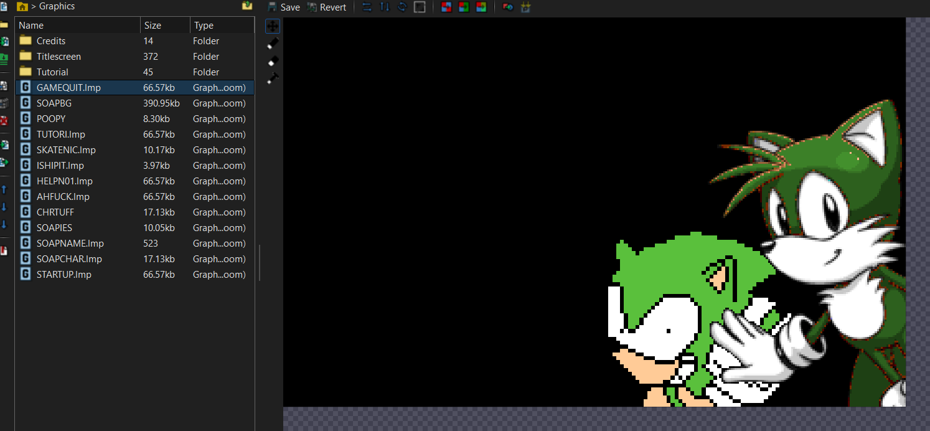Screen dimensions: 930x431
Task: Select the ISHIPIT.lmp entry
Action: pos(134,166)
